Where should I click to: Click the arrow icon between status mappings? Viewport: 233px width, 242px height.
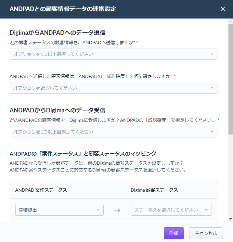tap(117, 210)
